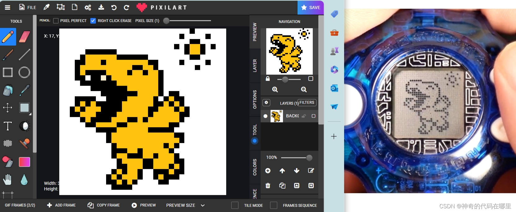
Task: Select the Blur droplet tool
Action: [x=24, y=180]
